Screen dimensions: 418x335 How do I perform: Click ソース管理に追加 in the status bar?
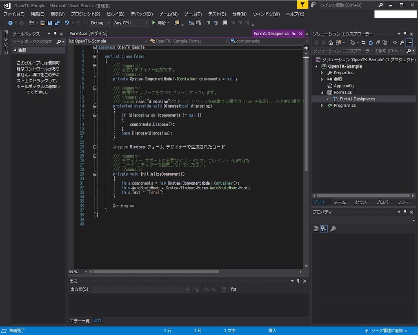pyautogui.click(x=387, y=331)
